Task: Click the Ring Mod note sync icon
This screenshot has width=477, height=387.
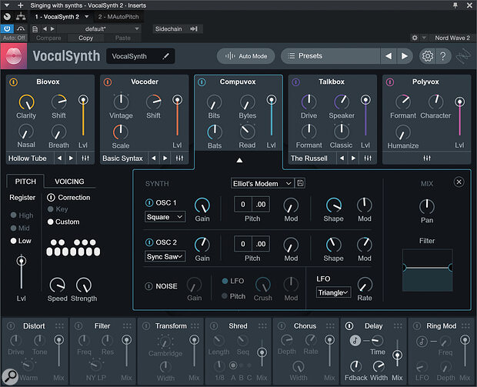Action: 422,341
